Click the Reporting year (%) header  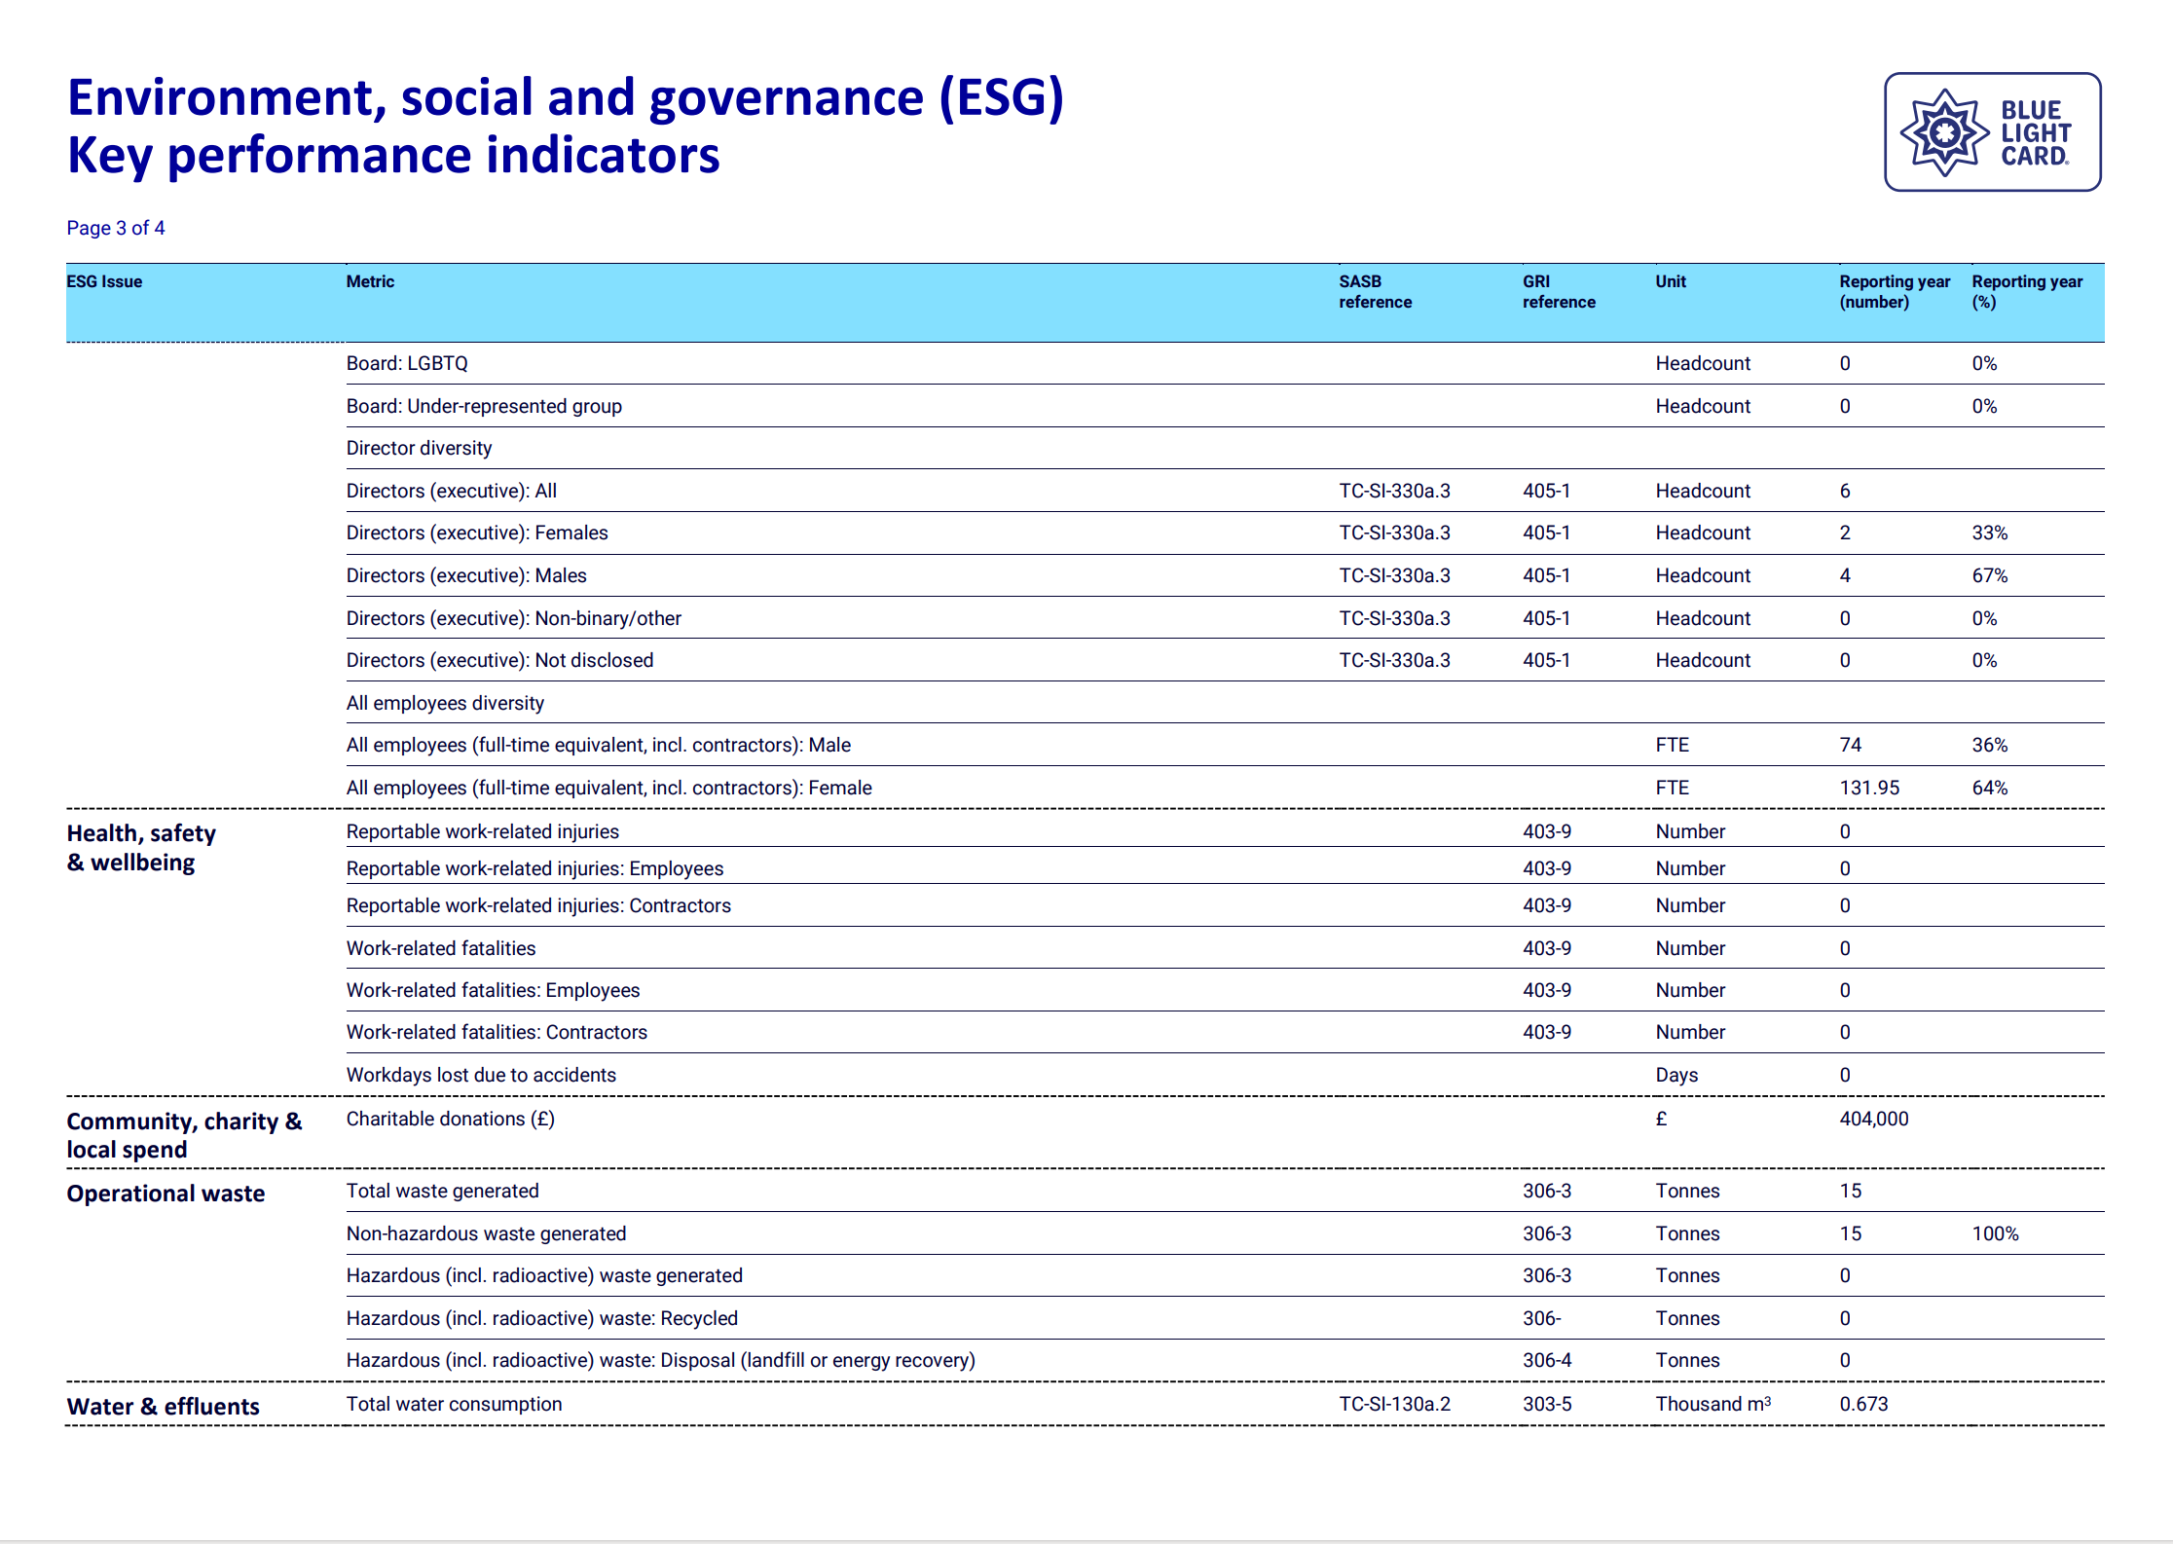[2027, 291]
